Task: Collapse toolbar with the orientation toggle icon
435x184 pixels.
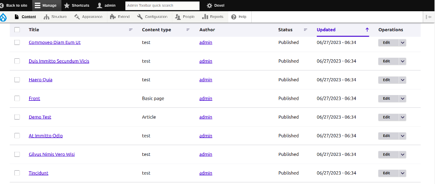Action: [429, 17]
